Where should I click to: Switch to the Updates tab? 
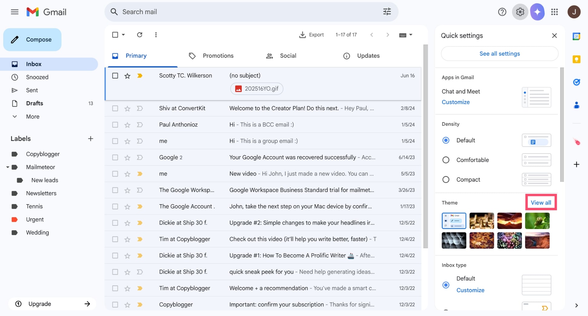368,56
